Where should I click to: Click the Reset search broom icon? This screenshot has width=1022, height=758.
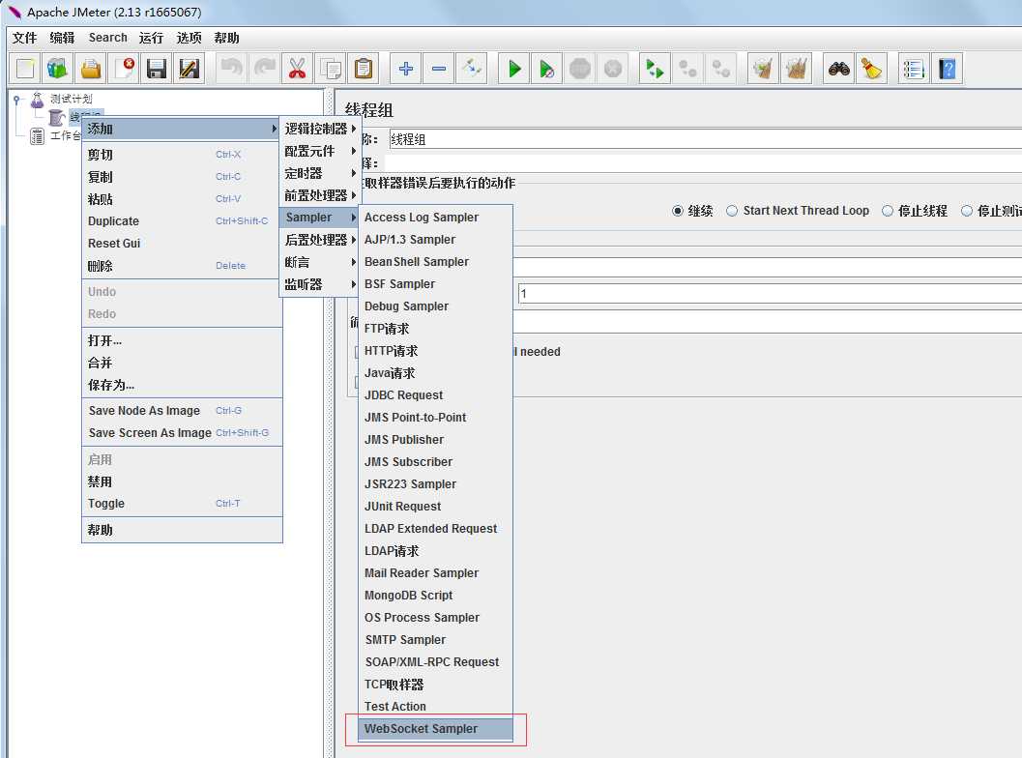pos(871,69)
